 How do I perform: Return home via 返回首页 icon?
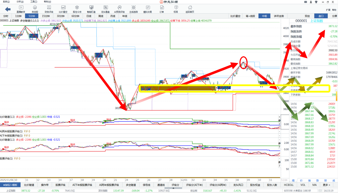pyautogui.click(x=190, y=9)
